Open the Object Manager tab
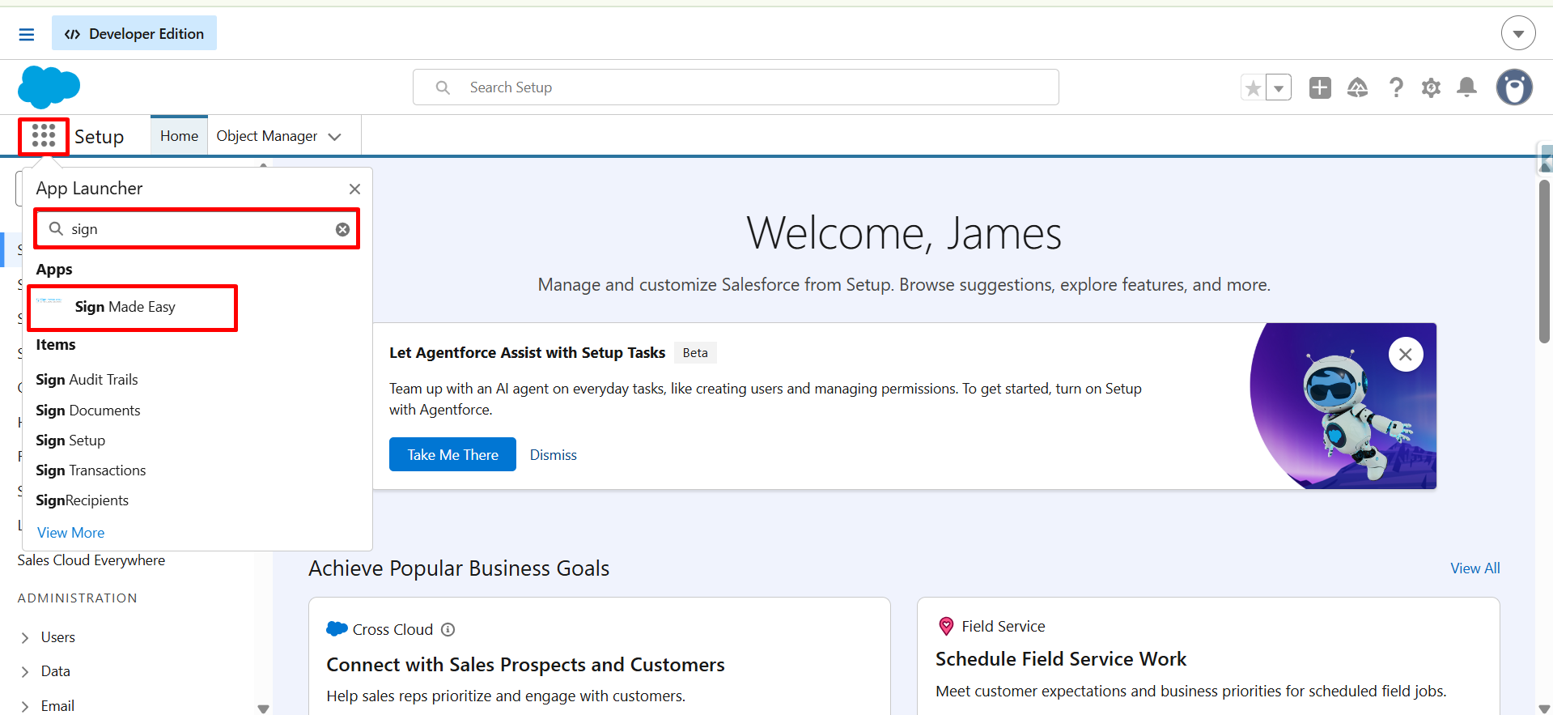 click(x=267, y=136)
